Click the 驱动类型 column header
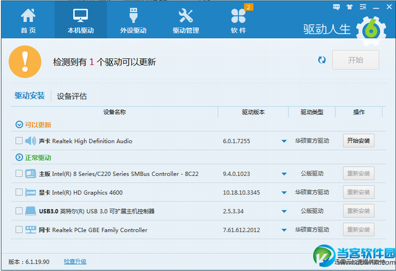Screen dimensions: 396x271 tap(312, 112)
